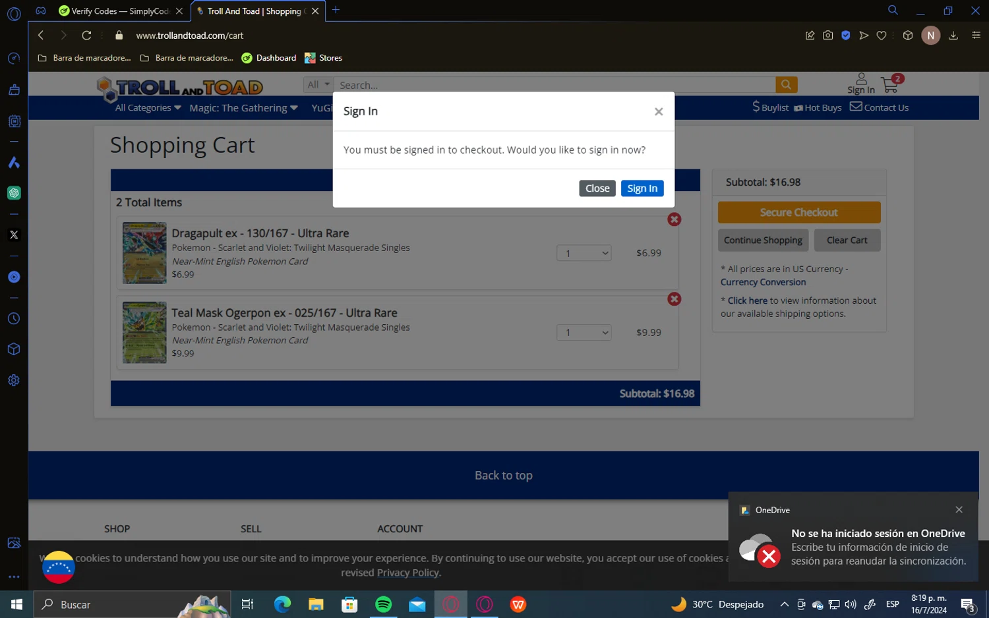Expand the Magic: The Gathering menu

point(243,107)
